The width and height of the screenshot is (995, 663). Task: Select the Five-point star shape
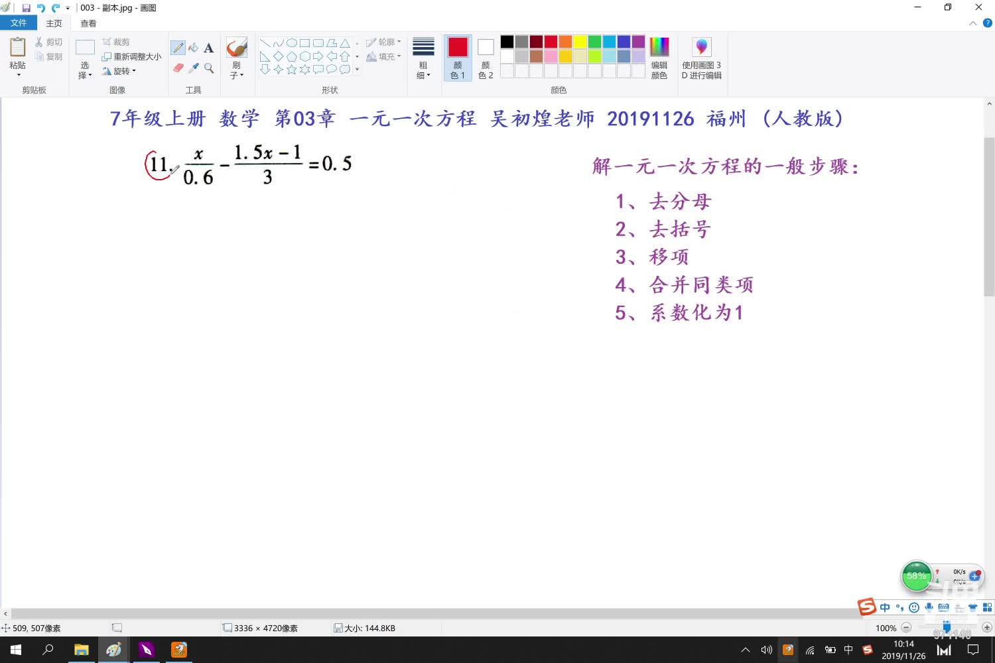[292, 69]
